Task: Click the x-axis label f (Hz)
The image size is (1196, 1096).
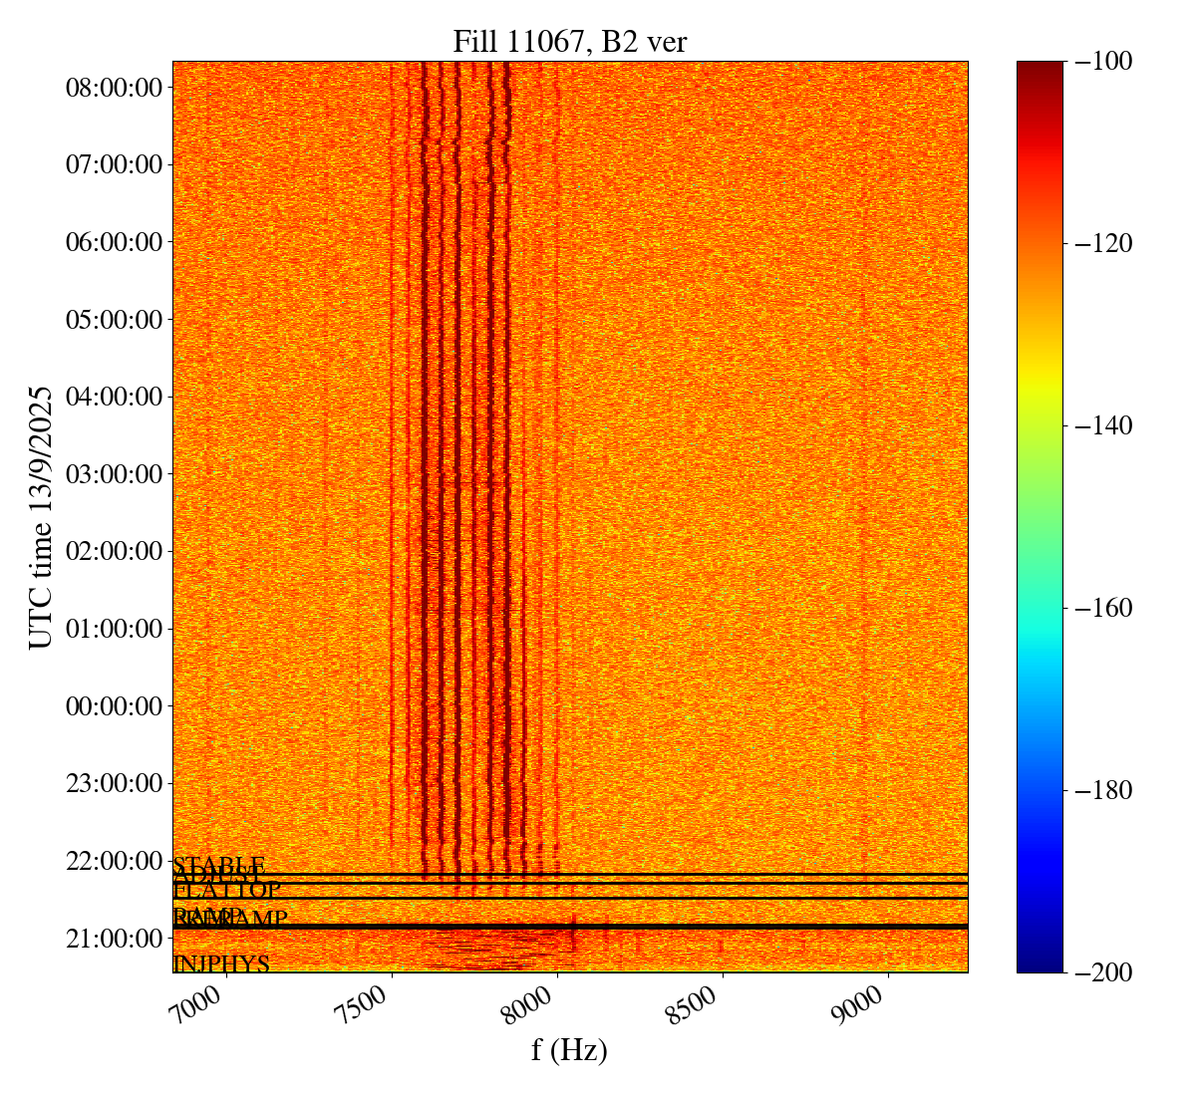Action: [x=569, y=1049]
